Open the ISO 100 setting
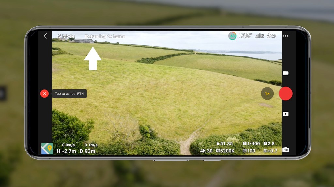Viewport: 334px width, 187px height. click(x=249, y=150)
